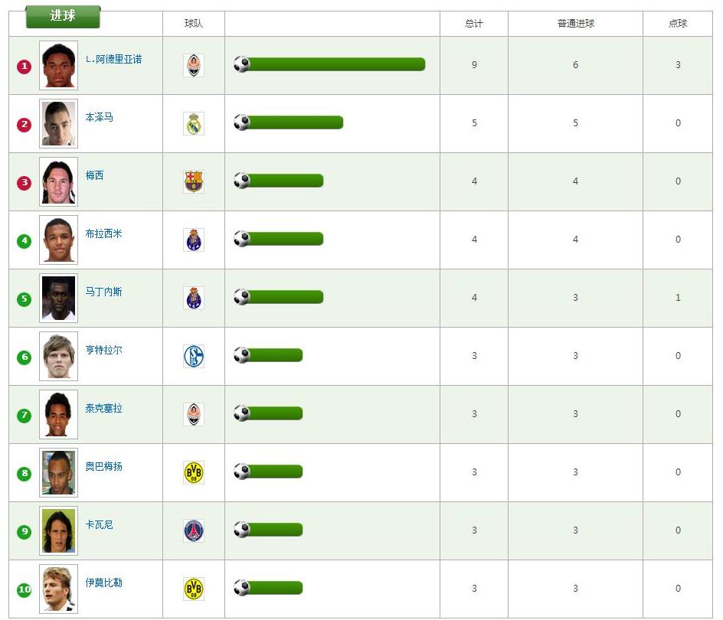
Task: Open player link 卡瓦尼
Action: (99, 524)
